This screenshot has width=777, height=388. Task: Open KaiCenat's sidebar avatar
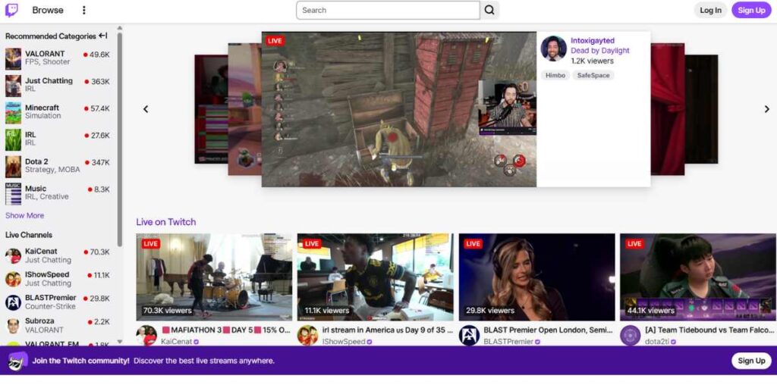(14, 255)
